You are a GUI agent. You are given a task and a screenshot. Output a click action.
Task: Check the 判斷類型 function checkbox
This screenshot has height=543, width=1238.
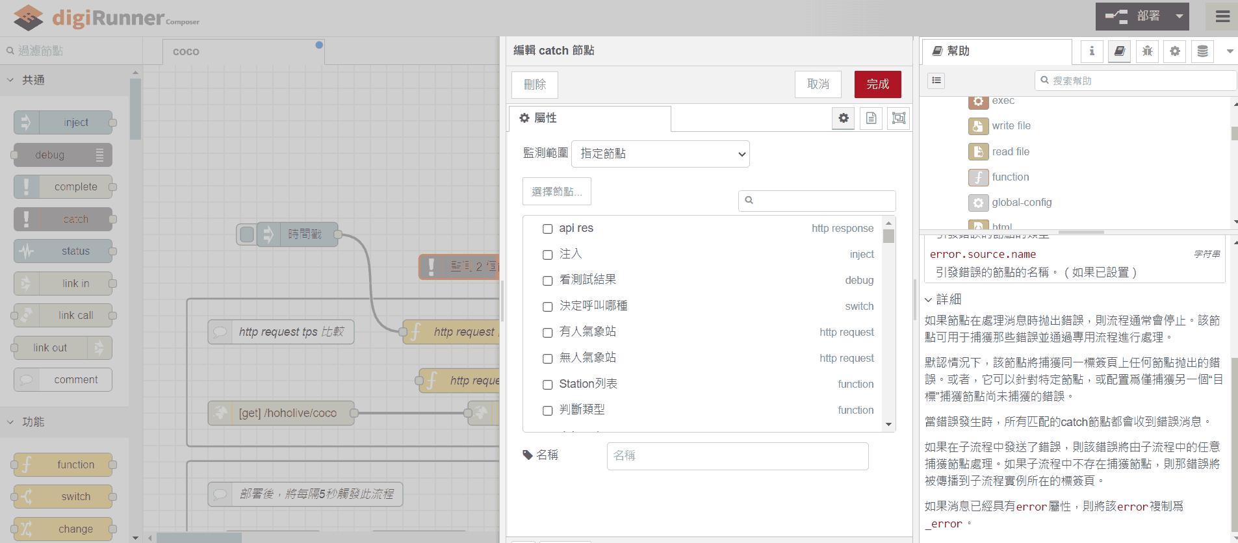548,410
